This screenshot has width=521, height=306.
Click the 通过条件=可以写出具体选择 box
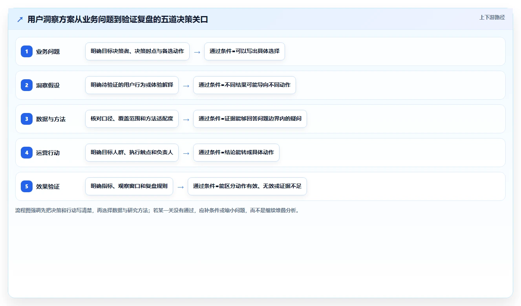(245, 51)
